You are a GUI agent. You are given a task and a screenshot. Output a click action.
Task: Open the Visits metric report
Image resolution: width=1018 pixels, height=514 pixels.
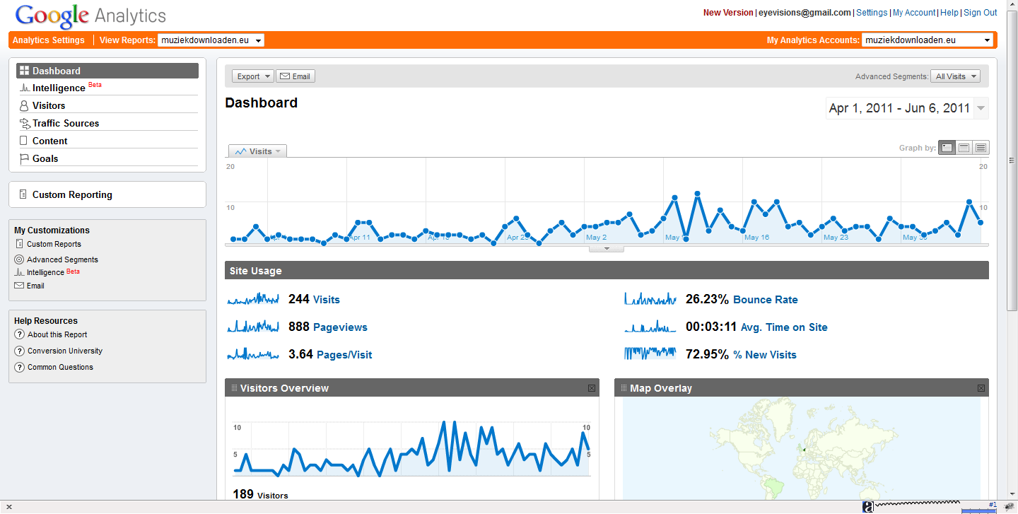327,300
